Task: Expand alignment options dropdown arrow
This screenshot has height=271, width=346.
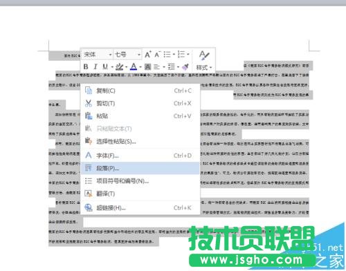Action: 164,67
